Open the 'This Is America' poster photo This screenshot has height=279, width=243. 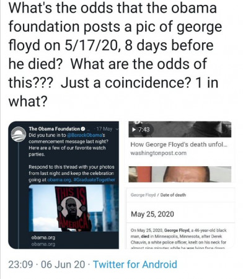click(x=74, y=208)
